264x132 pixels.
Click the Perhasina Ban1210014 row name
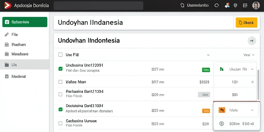tap(85, 92)
